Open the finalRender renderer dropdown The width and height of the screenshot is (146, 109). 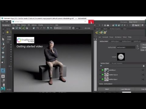pos(62,28)
